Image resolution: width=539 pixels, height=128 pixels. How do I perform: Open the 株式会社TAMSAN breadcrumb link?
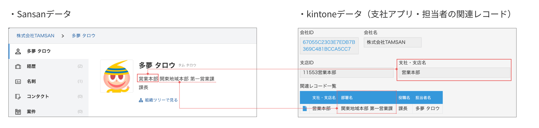click(35, 36)
